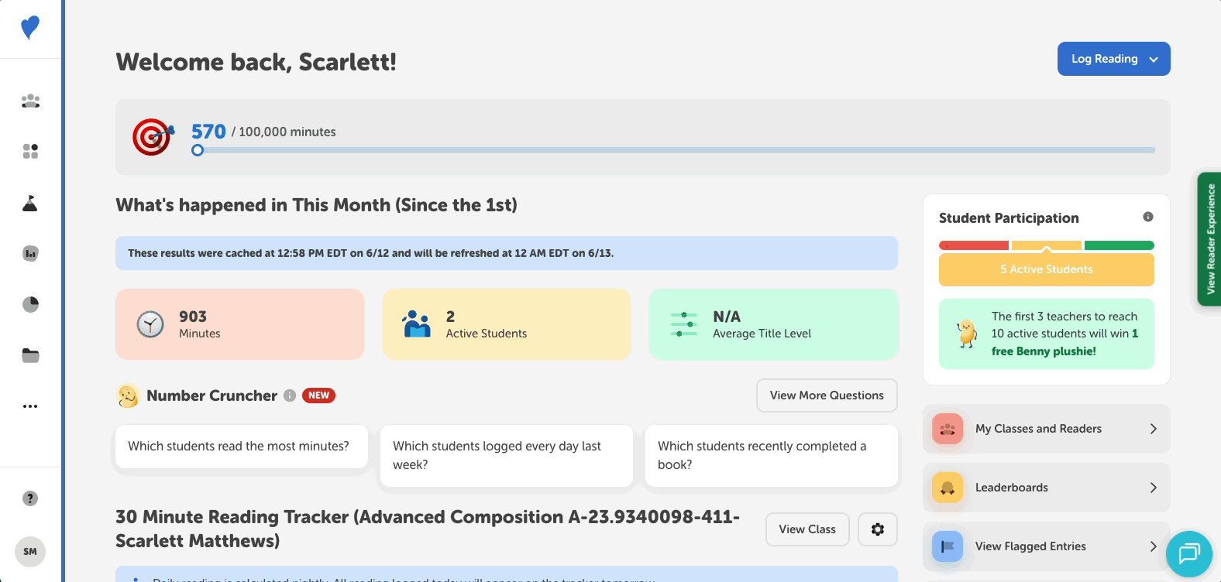Click the Leaderboards trophy icon
1221x582 pixels.
point(948,488)
